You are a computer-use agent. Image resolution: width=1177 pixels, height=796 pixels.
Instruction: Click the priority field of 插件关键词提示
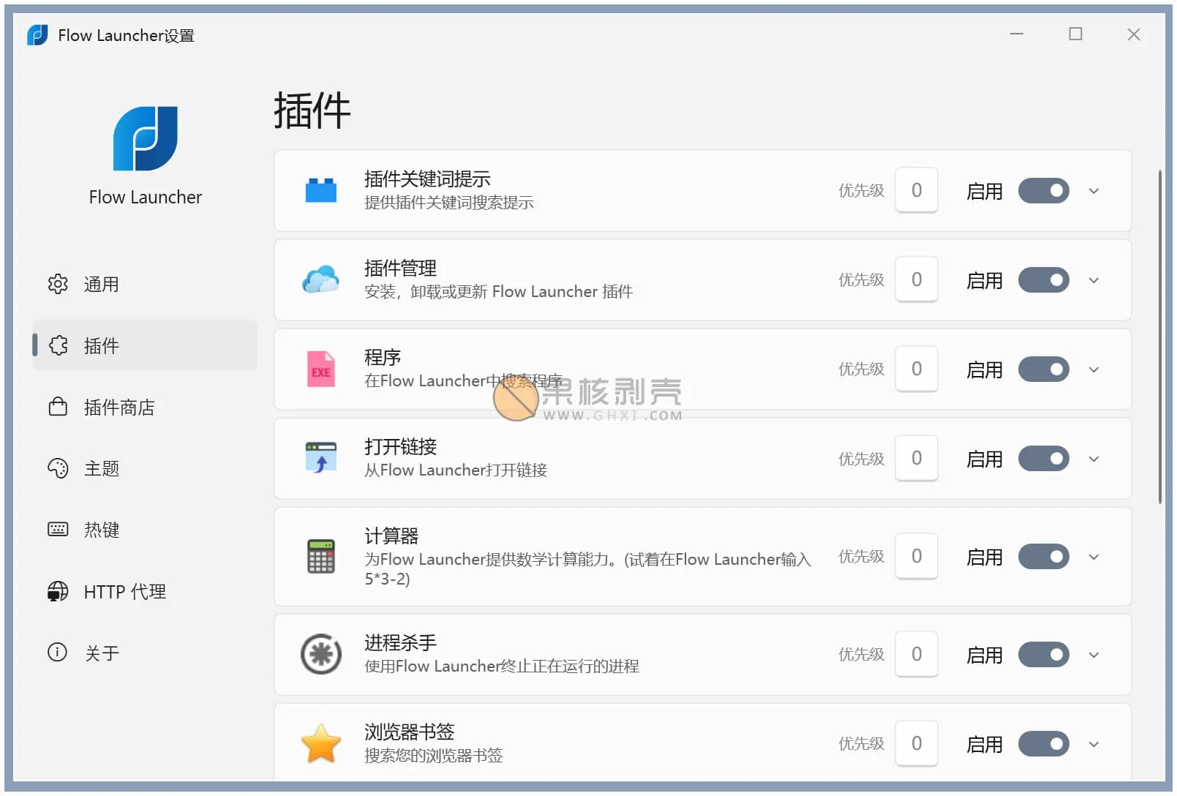[x=917, y=190]
